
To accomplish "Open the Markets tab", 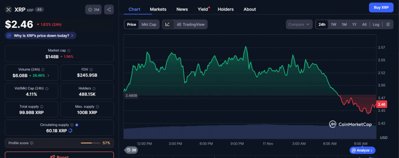I will [x=158, y=9].
